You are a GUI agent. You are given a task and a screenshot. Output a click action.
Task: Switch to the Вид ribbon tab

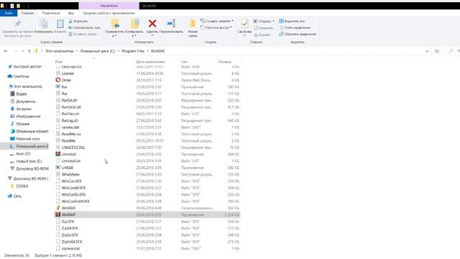pyautogui.click(x=71, y=13)
